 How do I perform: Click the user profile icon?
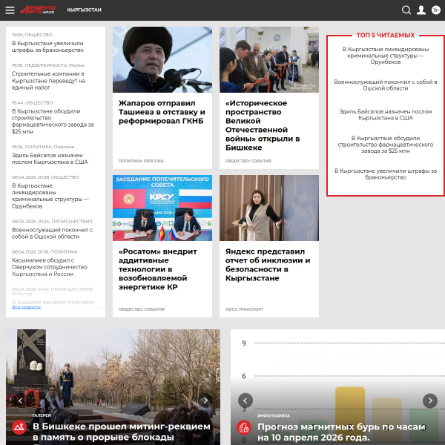click(x=421, y=10)
